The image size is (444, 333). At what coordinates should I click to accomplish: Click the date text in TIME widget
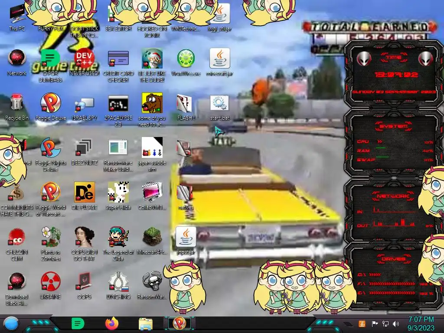tap(394, 92)
